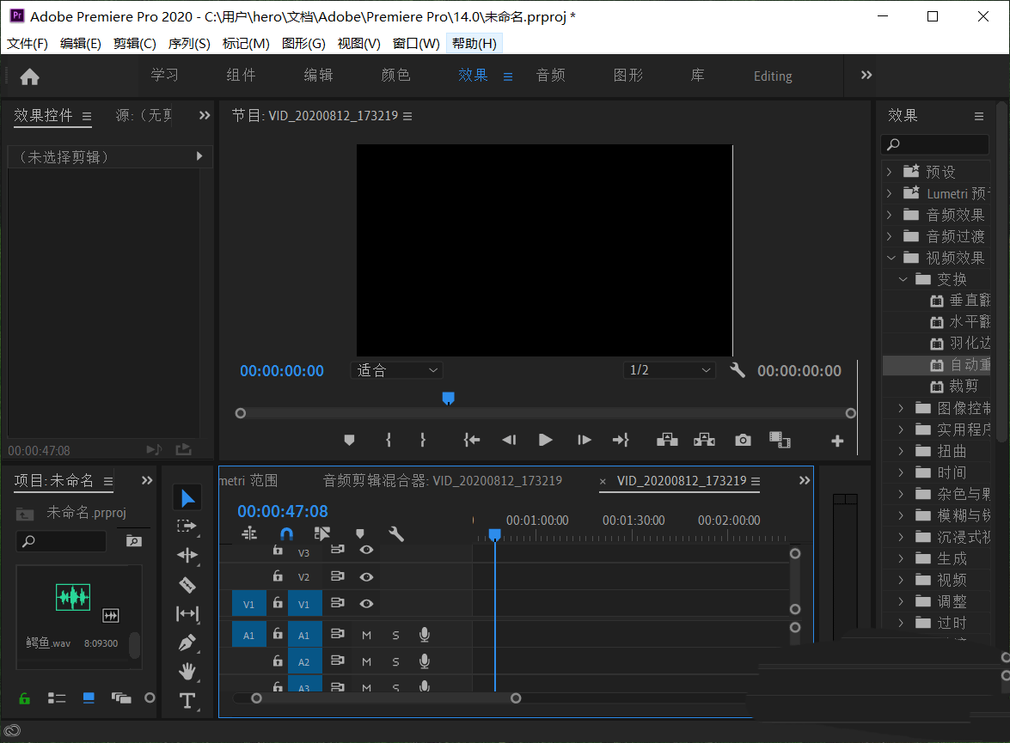Select the Pen tool
1010x743 pixels.
tap(187, 643)
